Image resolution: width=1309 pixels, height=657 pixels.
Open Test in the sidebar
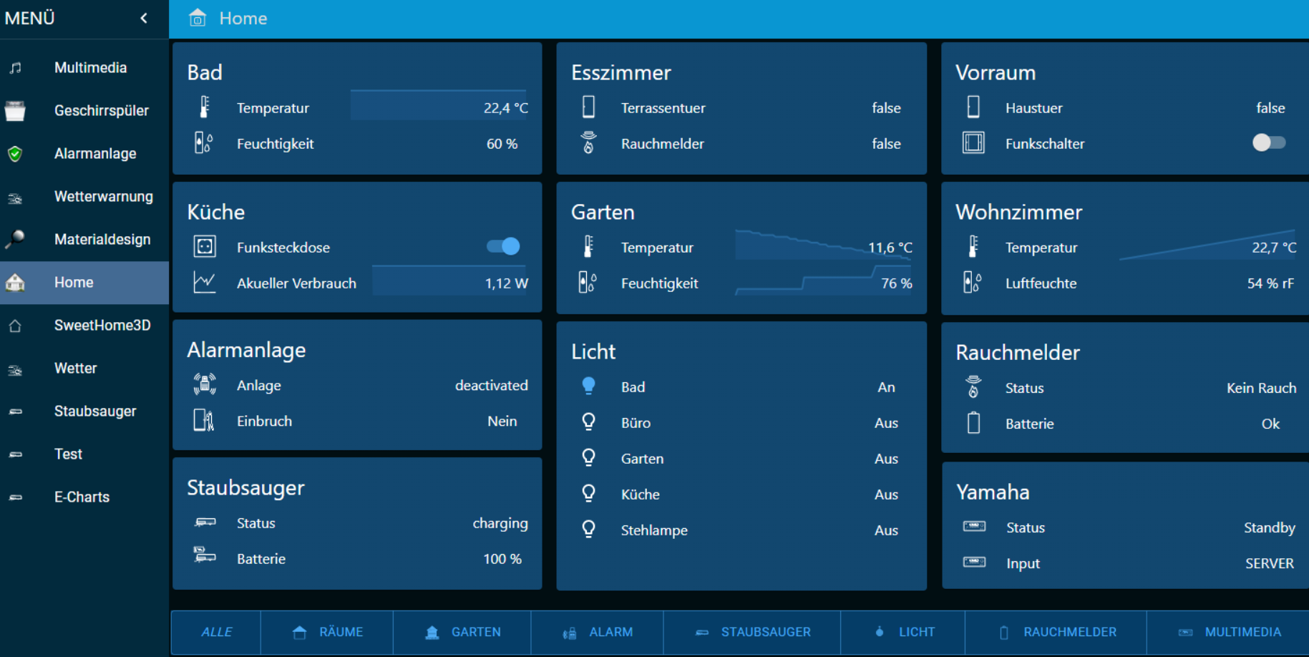pyautogui.click(x=84, y=454)
